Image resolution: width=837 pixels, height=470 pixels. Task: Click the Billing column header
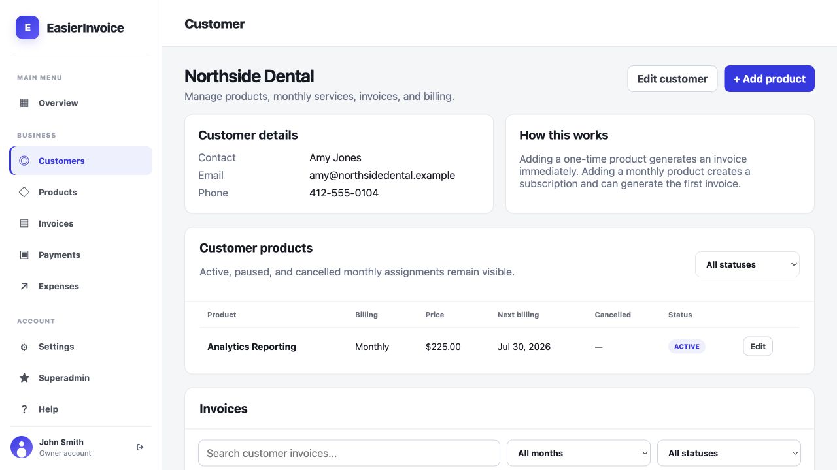tap(366, 315)
